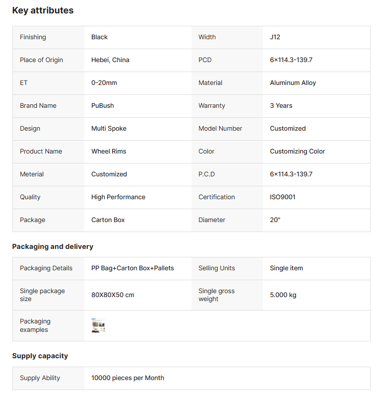Select the PuBush brand name value
This screenshot has height=395, width=385.
click(103, 106)
